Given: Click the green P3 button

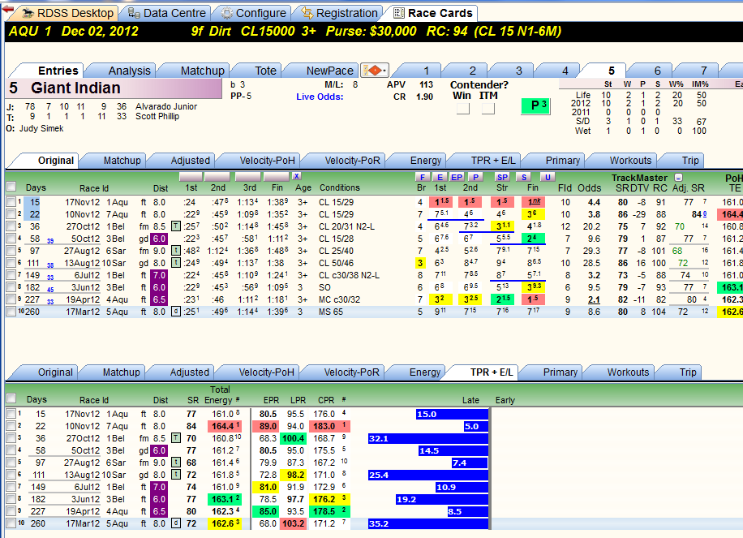Looking at the screenshot, I should pyautogui.click(x=535, y=106).
